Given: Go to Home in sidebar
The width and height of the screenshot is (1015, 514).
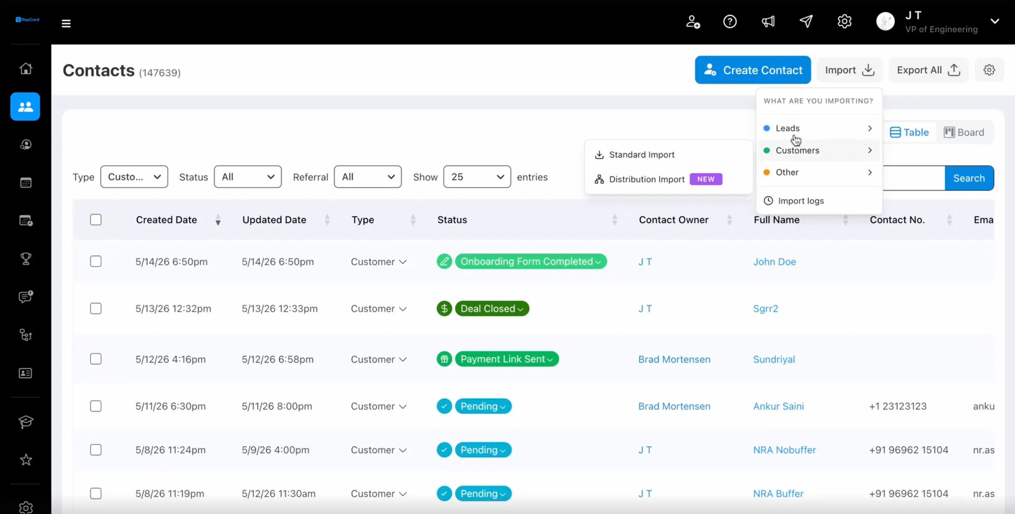Looking at the screenshot, I should point(26,68).
